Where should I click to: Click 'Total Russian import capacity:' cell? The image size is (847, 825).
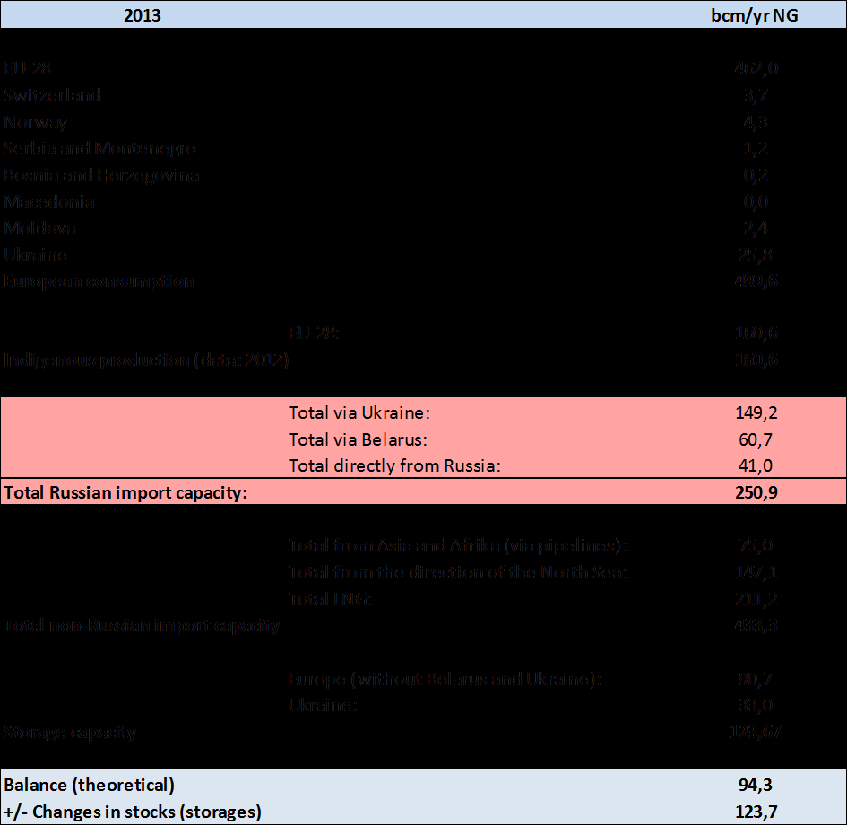point(125,492)
